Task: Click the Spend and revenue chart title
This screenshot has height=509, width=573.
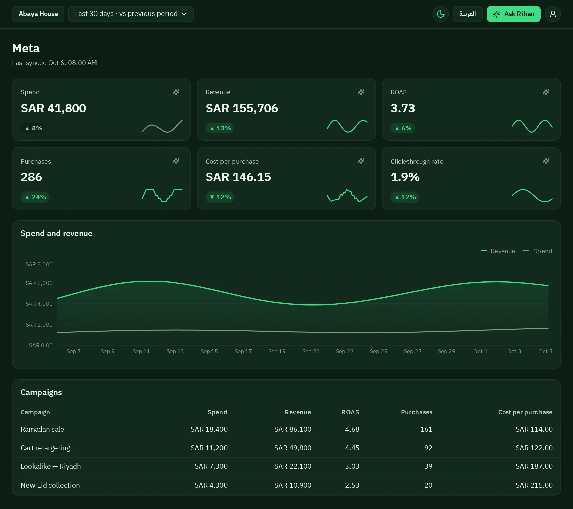Action: [57, 233]
